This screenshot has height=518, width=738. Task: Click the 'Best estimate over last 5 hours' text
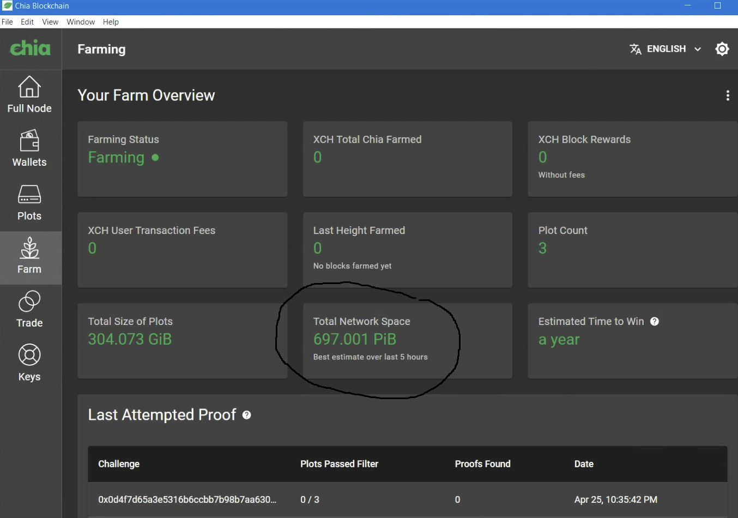coord(370,357)
